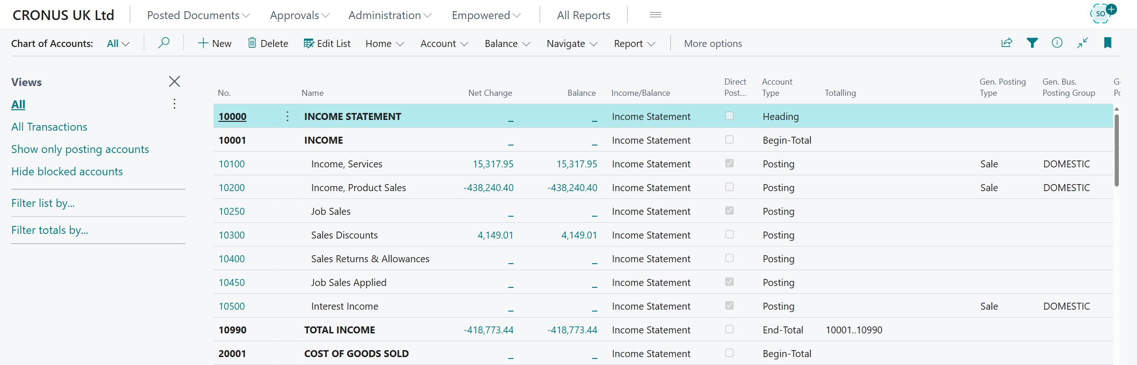Expand the Empowered menu
1137x365 pixels.
pos(486,15)
